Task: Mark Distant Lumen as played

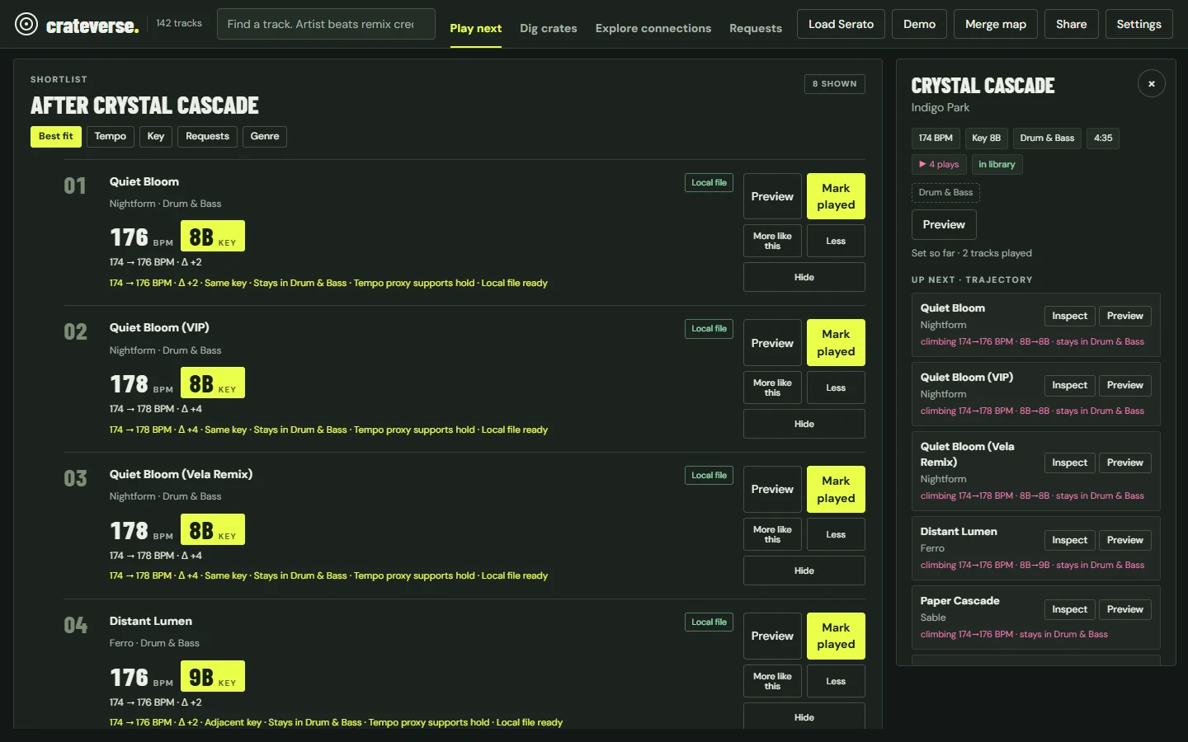Action: tap(836, 636)
